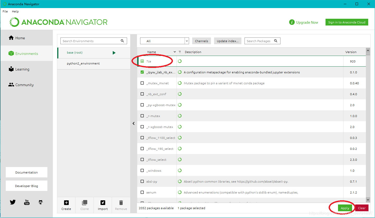Click the Import environment icon

point(103,203)
